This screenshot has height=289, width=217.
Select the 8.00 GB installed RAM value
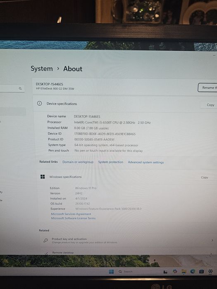(x=91, y=128)
